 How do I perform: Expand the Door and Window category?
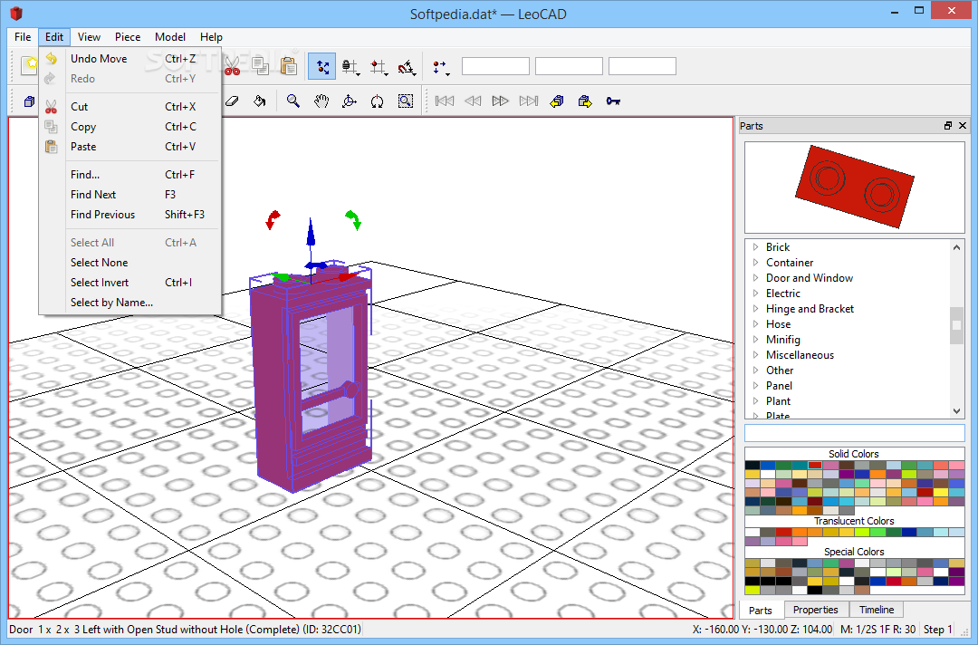tap(755, 278)
